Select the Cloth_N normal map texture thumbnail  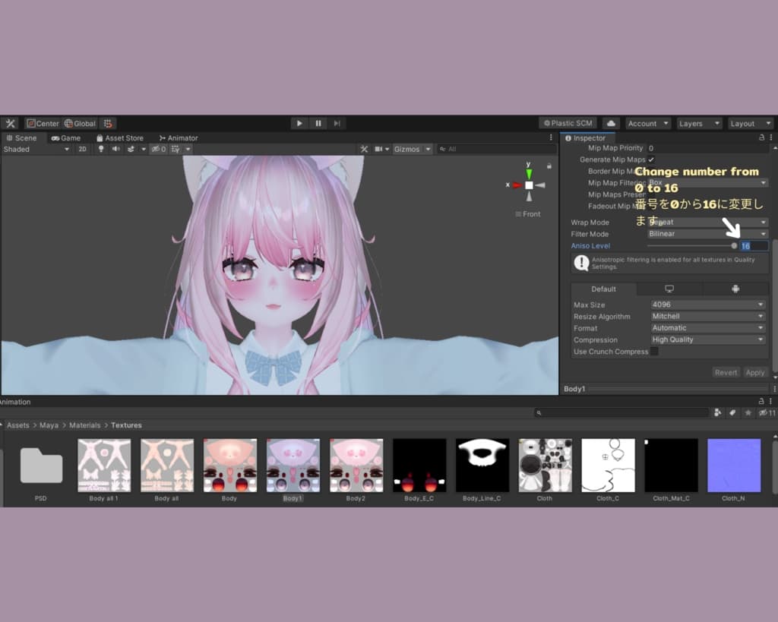733,466
